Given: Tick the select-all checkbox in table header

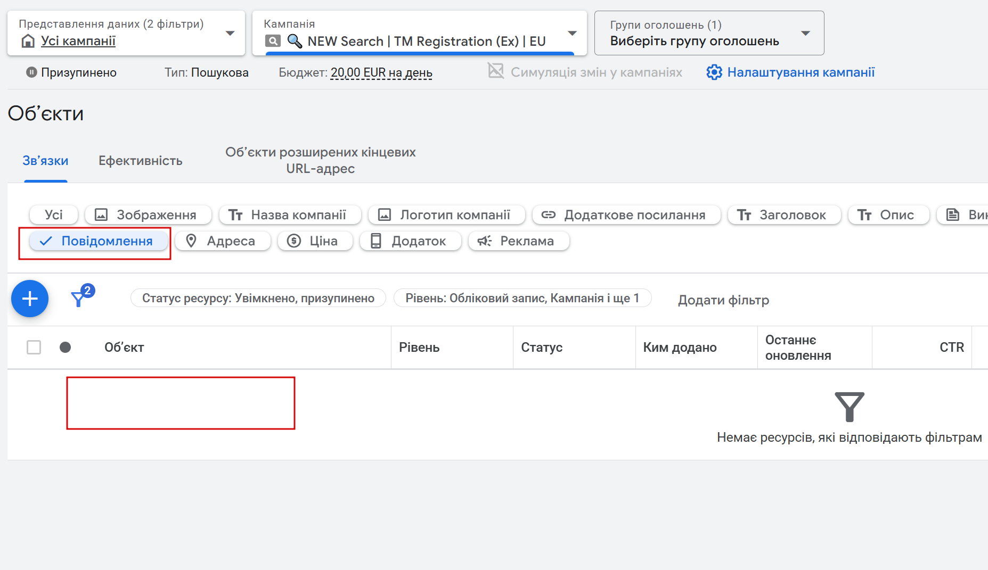Looking at the screenshot, I should pyautogui.click(x=34, y=348).
